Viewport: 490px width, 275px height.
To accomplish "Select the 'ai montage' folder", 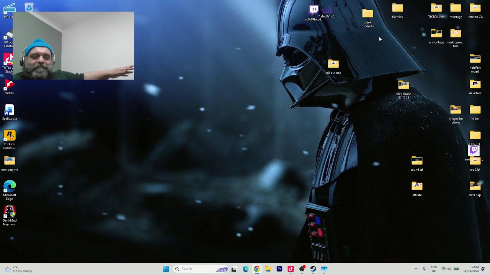I will 436,36.
